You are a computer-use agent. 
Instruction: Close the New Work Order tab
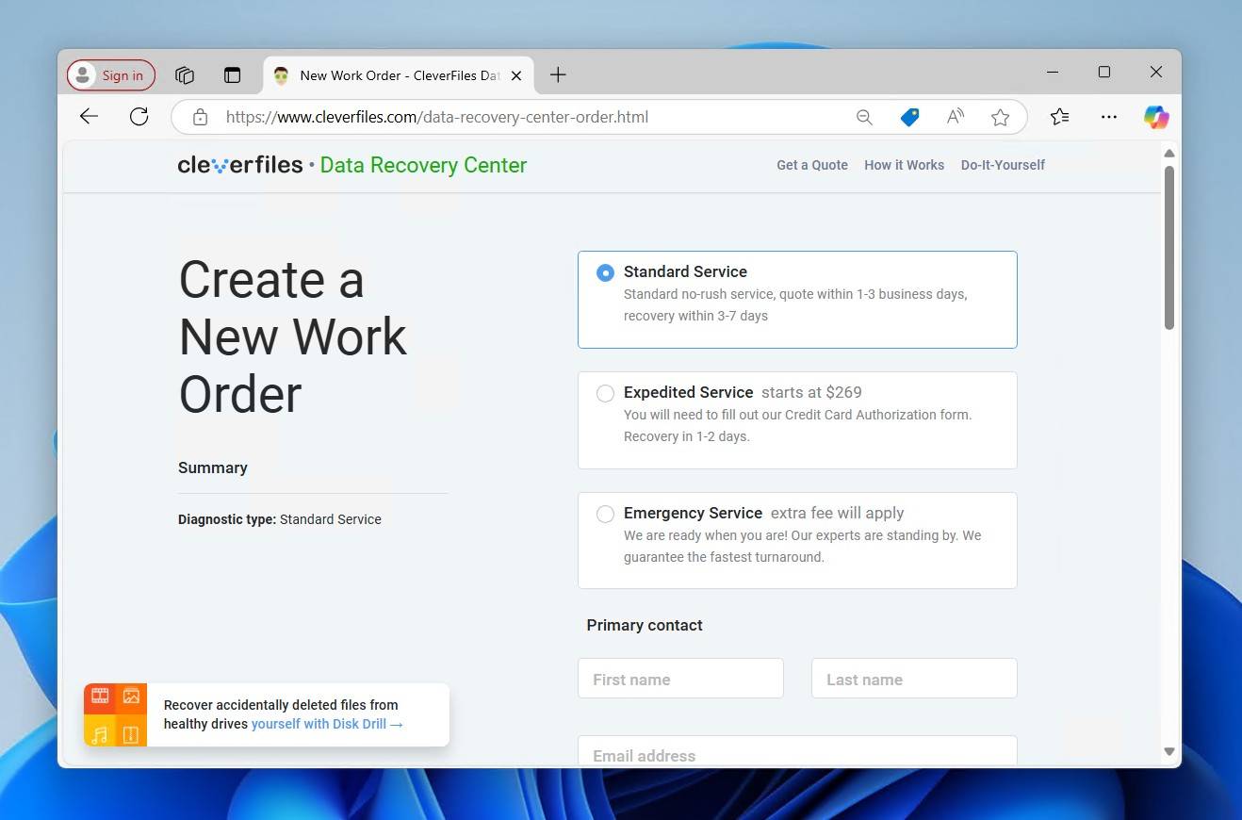click(x=516, y=75)
